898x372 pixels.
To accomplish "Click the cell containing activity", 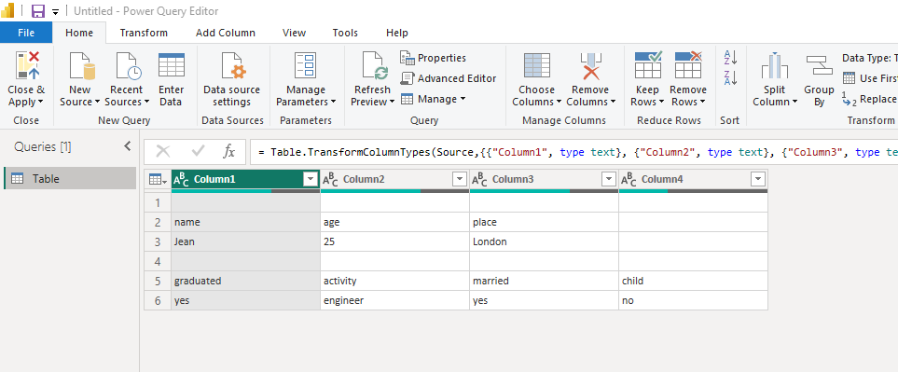I will coord(394,281).
